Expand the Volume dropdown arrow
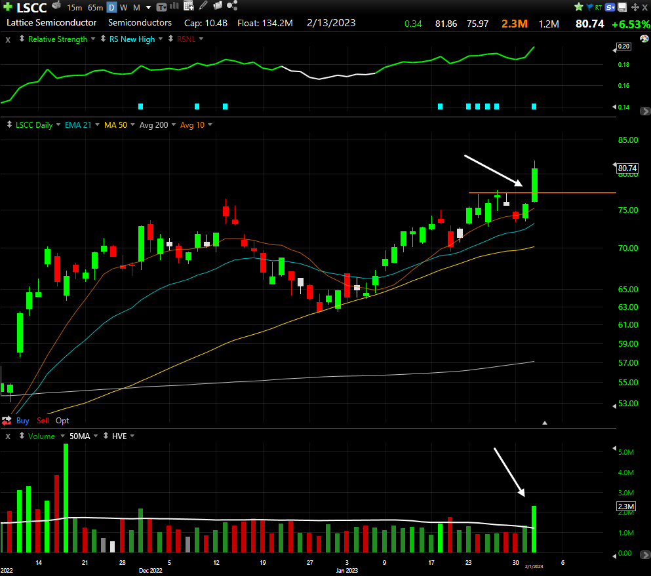Screen dimensions: 651x576 tap(63, 436)
